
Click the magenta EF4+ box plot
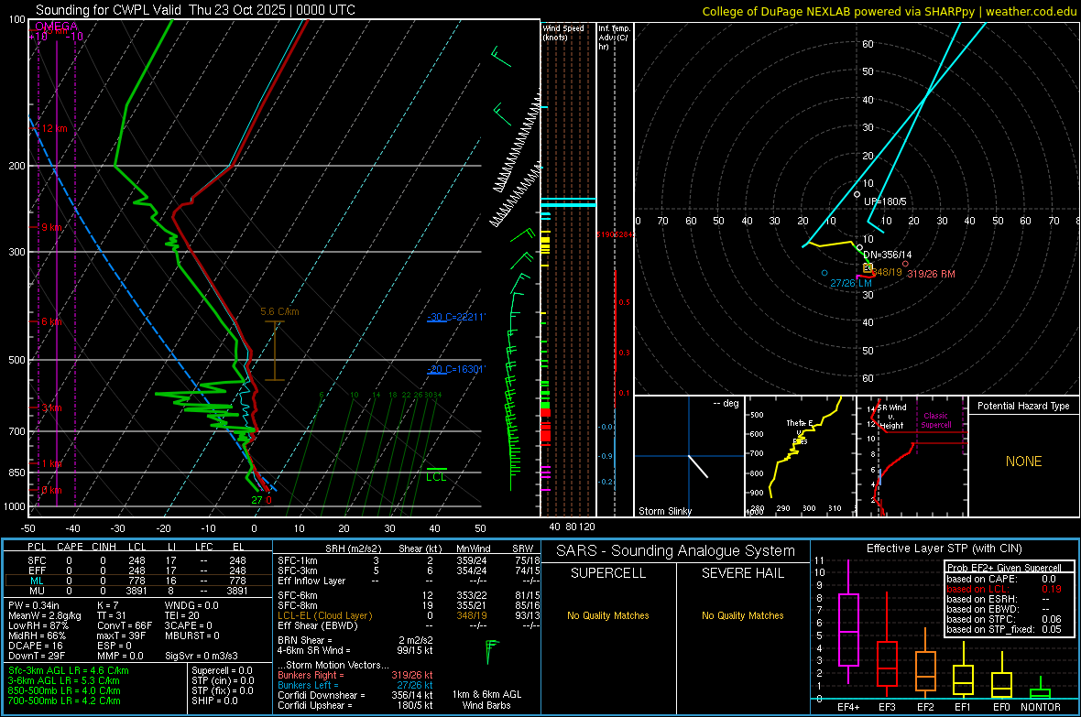848,629
